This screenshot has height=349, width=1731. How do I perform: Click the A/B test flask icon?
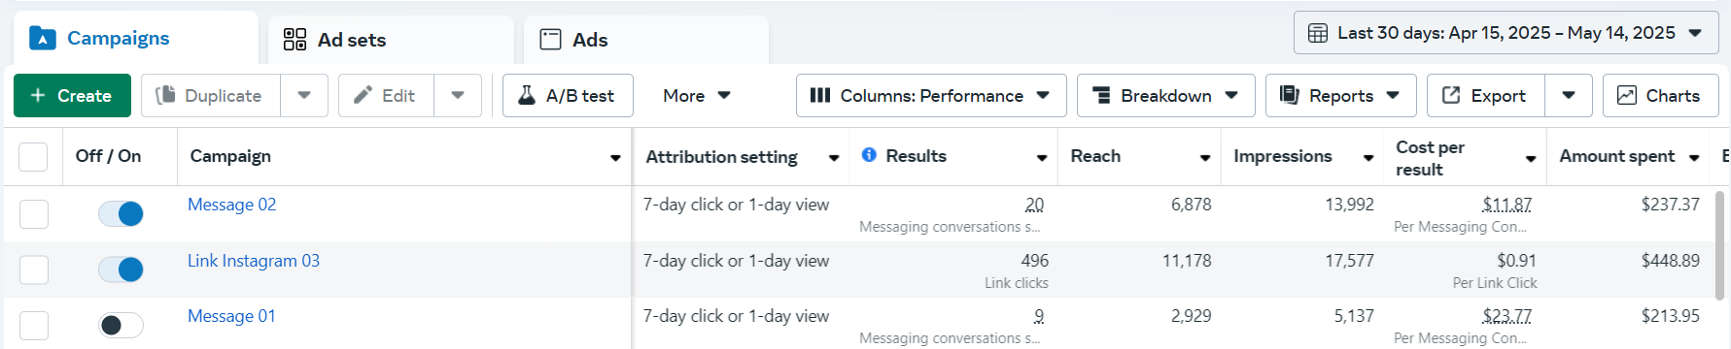[526, 95]
